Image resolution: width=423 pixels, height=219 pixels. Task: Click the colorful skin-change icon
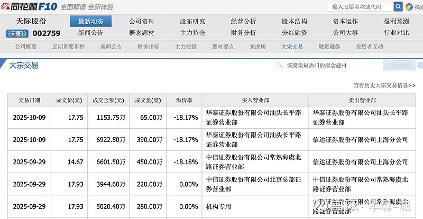tap(409, 7)
